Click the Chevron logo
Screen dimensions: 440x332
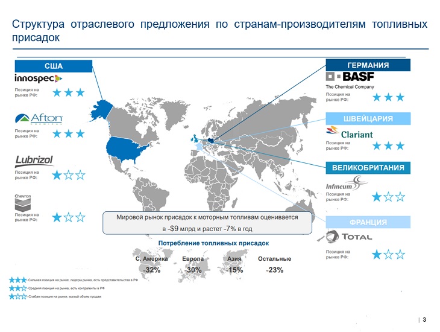pyautogui.click(x=23, y=202)
